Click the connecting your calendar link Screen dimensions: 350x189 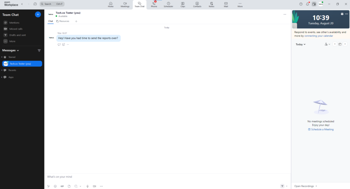(x=319, y=36)
